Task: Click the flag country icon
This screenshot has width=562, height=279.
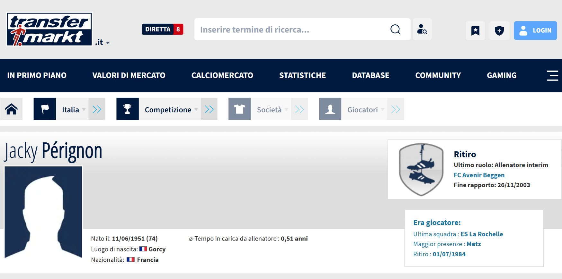Action: coord(45,109)
